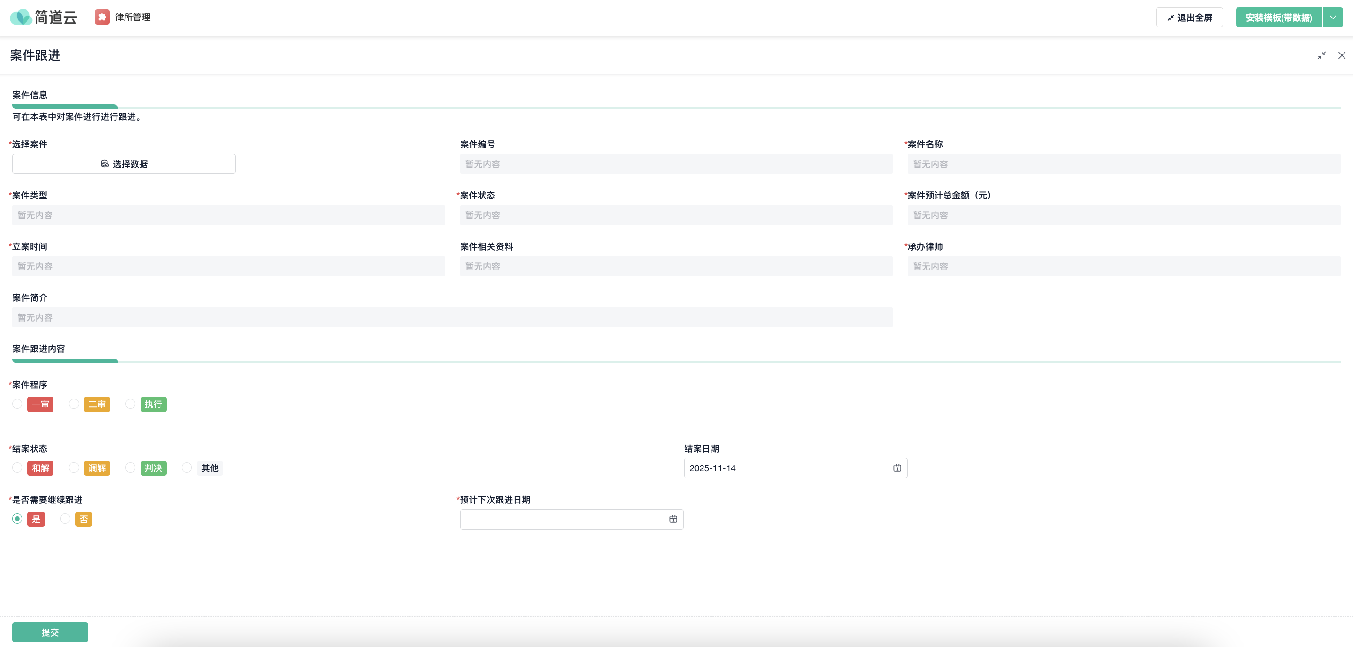Click the red 律所管理 app icon
Image resolution: width=1353 pixels, height=647 pixels.
tap(102, 18)
